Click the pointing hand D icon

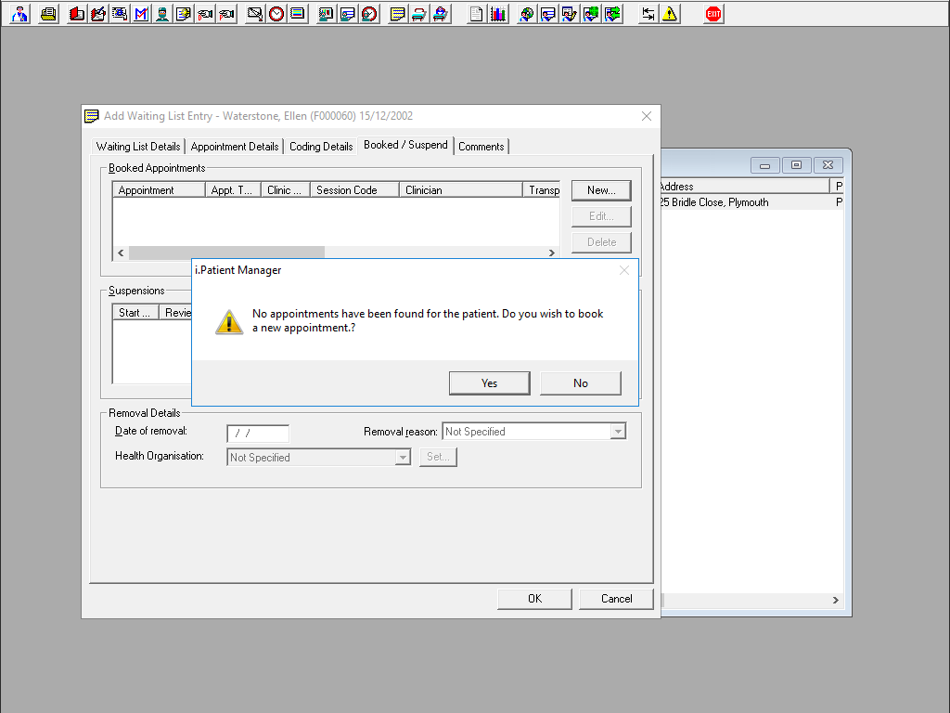tap(205, 13)
